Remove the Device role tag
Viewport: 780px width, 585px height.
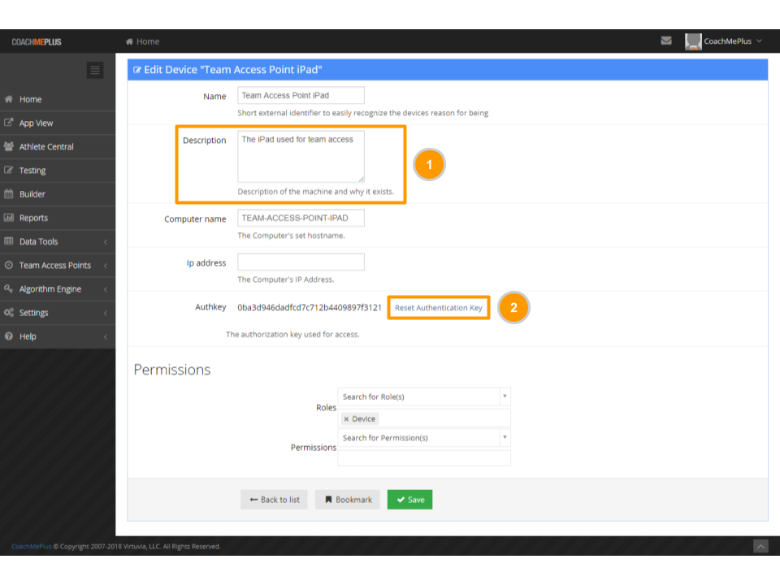pos(346,419)
